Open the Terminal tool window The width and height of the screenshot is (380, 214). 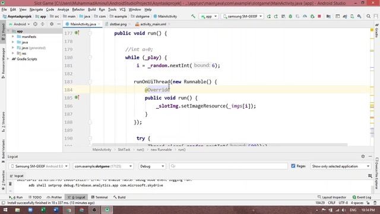[x=99, y=197]
